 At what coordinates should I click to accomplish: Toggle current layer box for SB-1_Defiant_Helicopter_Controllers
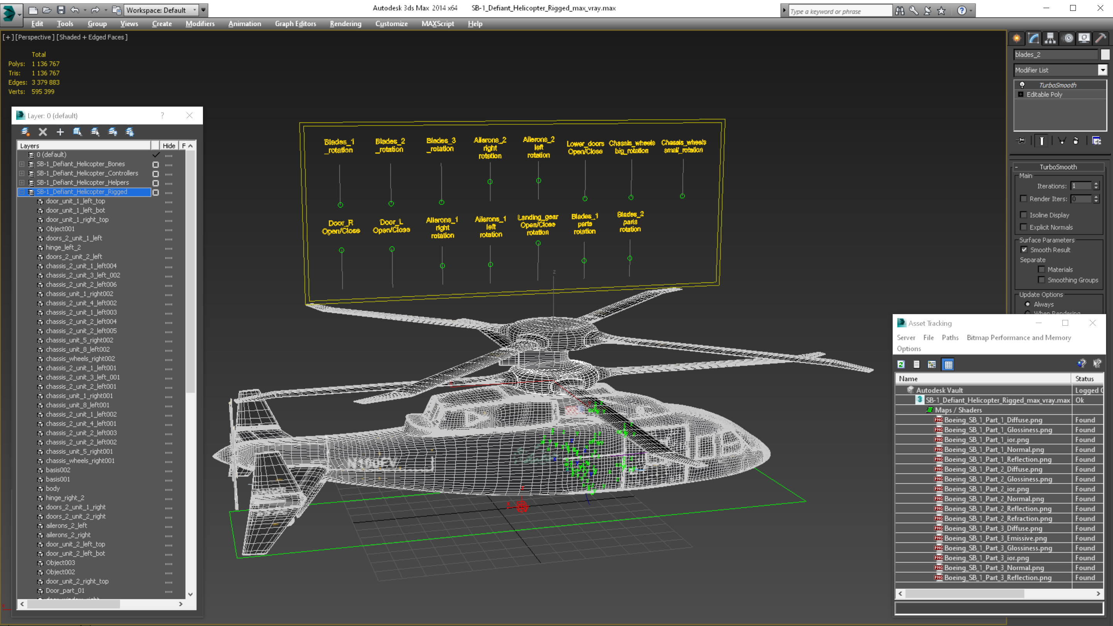(x=155, y=174)
